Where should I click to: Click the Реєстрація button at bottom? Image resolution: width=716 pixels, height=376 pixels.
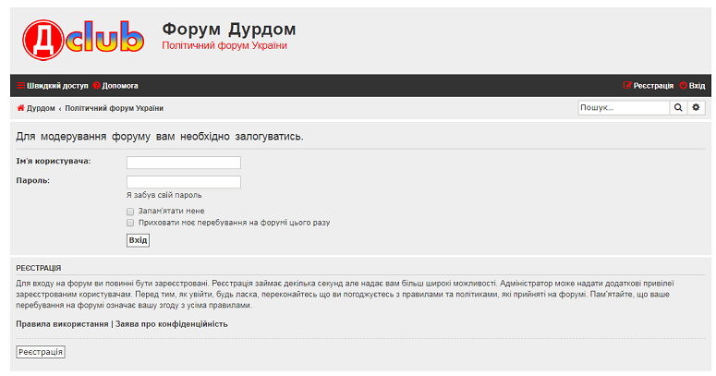pos(41,352)
